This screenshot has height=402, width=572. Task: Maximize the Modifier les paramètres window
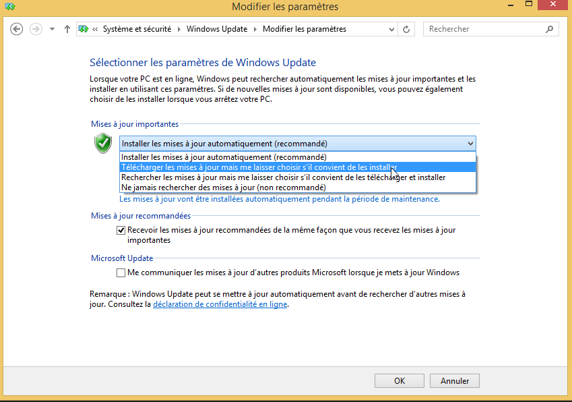coord(529,4)
